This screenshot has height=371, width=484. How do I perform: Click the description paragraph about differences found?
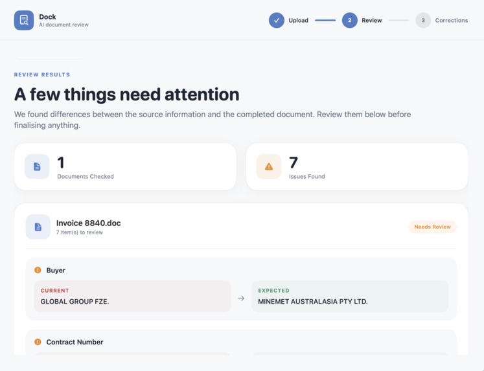coord(213,120)
